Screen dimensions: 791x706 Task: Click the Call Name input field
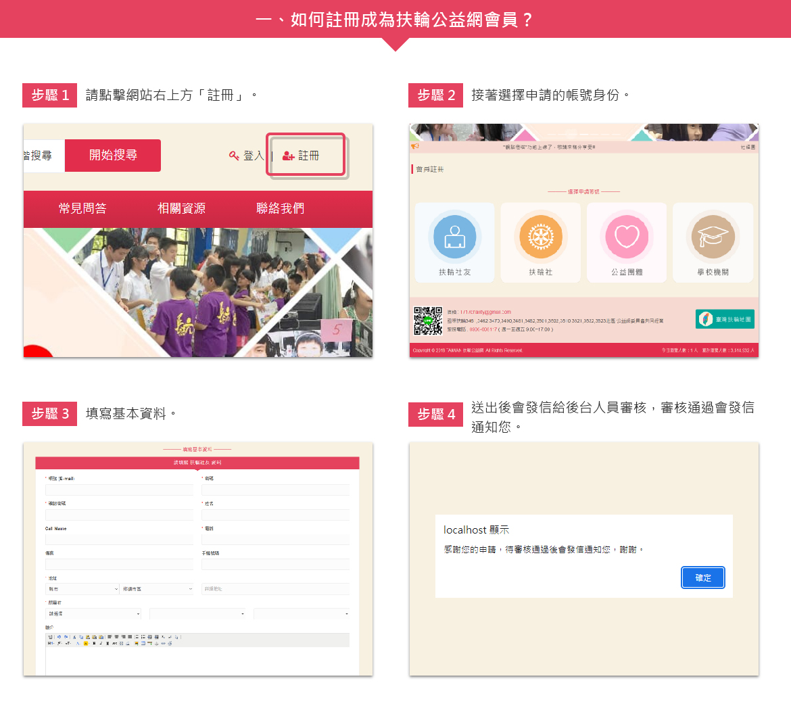click(119, 540)
